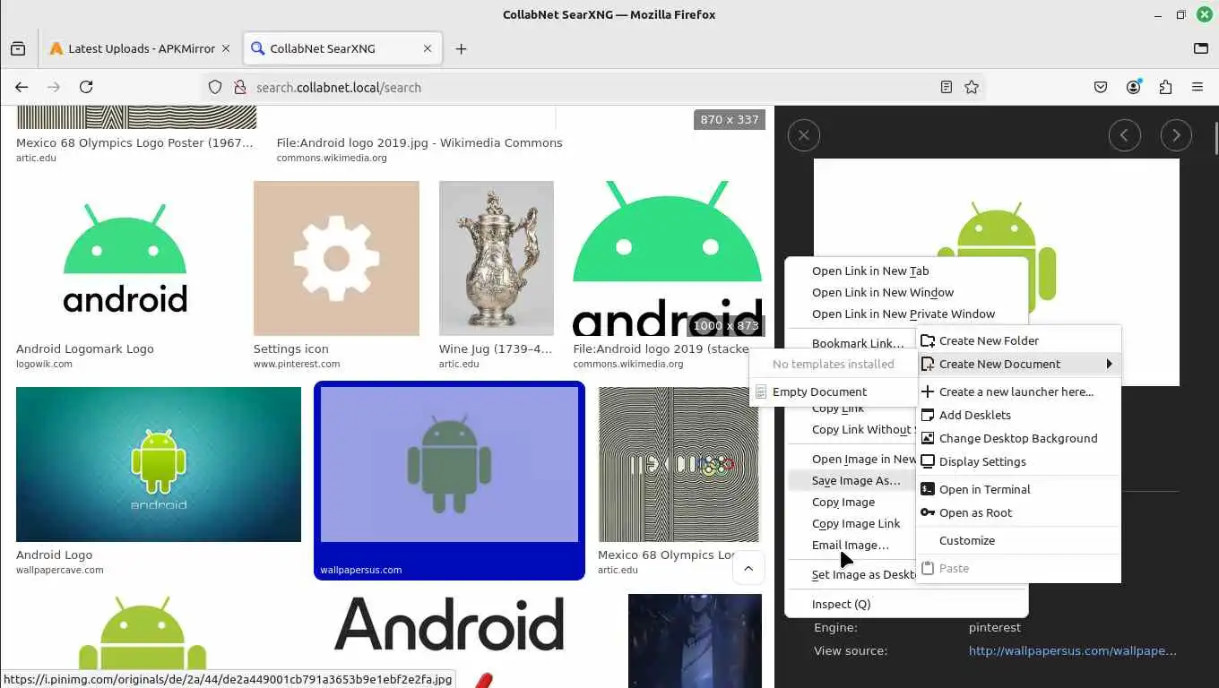This screenshot has width=1219, height=688.
Task: Open the list all tabs dropdown
Action: [x=1201, y=49]
